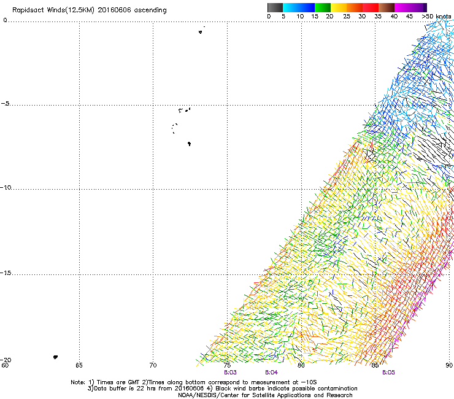Image resolution: width=454 pixels, height=399 pixels.
Task: Click the '70' longitude axis label
Action: (153, 365)
